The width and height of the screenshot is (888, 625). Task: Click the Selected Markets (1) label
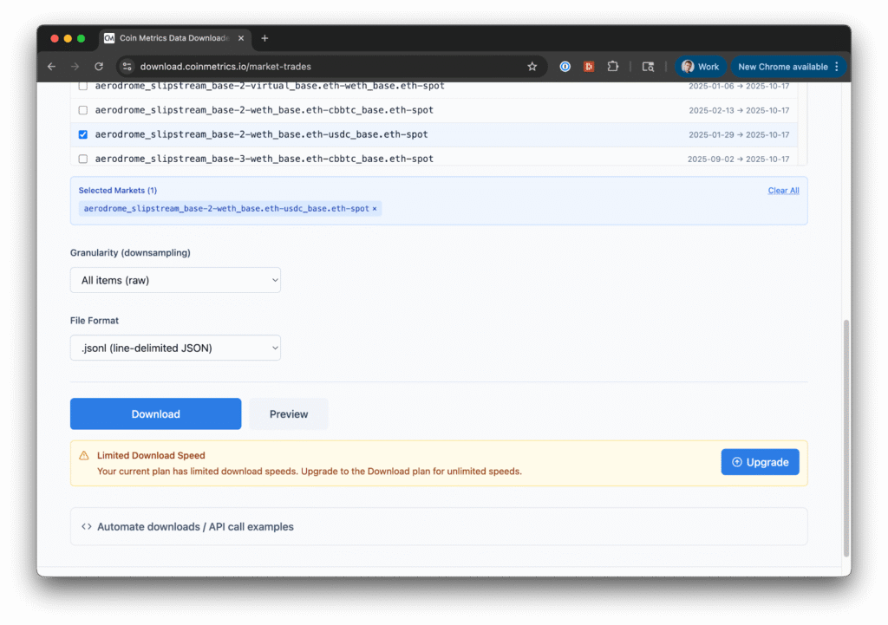coord(118,191)
